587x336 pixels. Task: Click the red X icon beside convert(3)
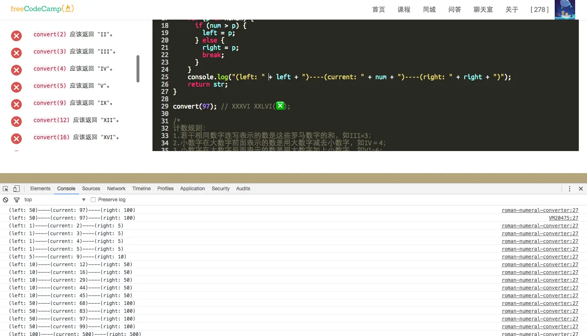click(16, 53)
